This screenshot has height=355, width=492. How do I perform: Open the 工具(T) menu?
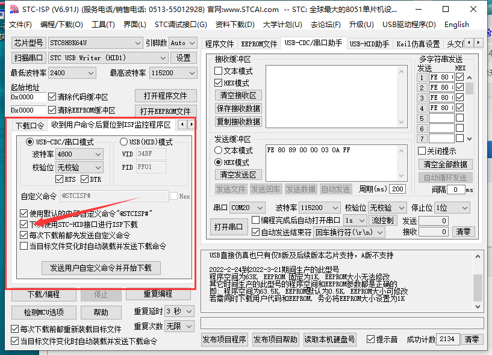click(103, 25)
